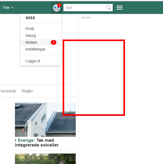
Task: Switch to the Regler tab
Action: (x=28, y=91)
